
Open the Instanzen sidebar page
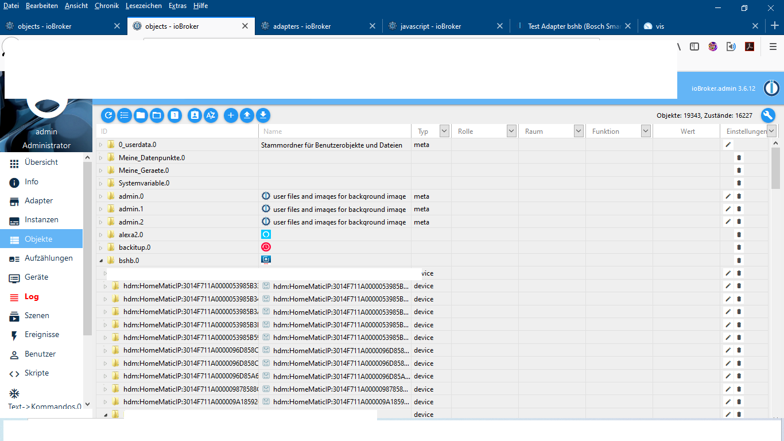pos(41,220)
